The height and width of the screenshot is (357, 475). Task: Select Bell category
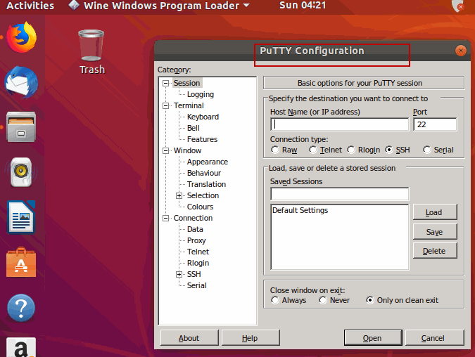(194, 128)
